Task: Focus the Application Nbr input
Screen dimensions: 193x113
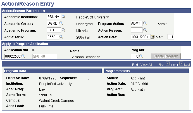Action: click(13, 57)
